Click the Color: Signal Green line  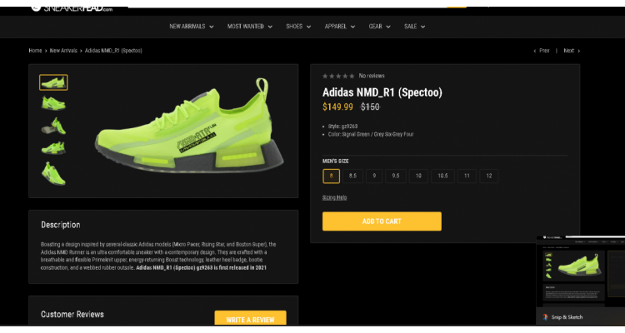pyautogui.click(x=371, y=134)
